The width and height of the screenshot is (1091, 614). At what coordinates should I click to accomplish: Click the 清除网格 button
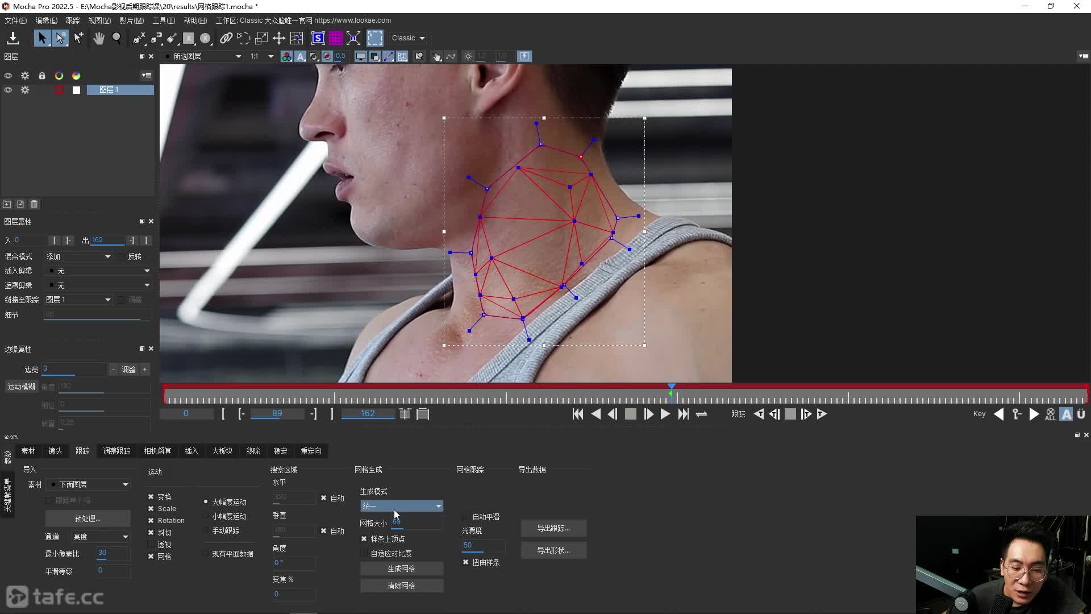pos(401,586)
